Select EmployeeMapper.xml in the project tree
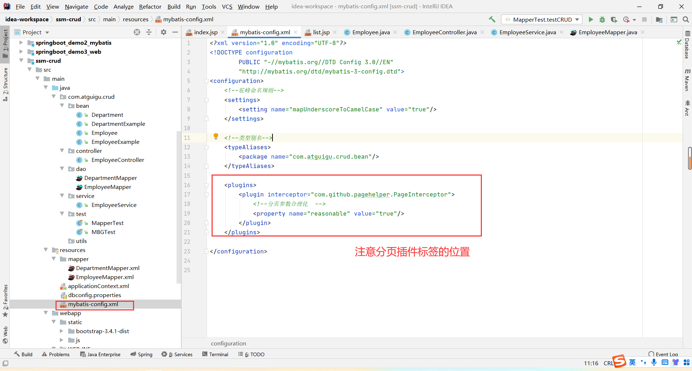The height and width of the screenshot is (371, 692). [105, 277]
